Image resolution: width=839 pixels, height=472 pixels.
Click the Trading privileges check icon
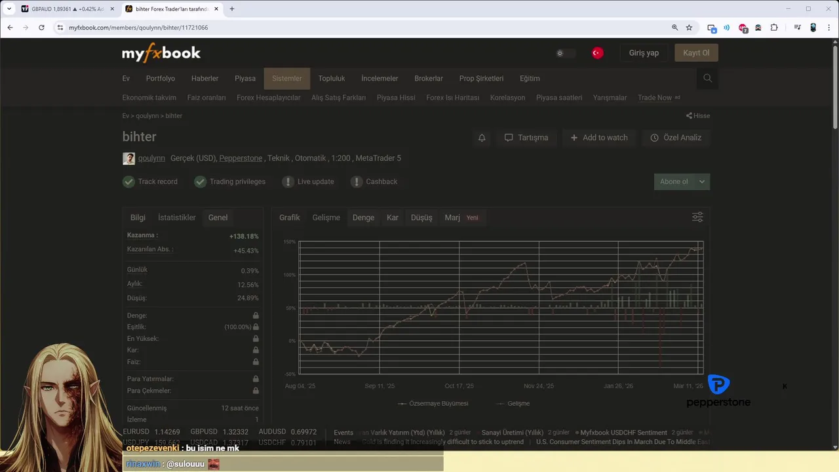coord(200,182)
